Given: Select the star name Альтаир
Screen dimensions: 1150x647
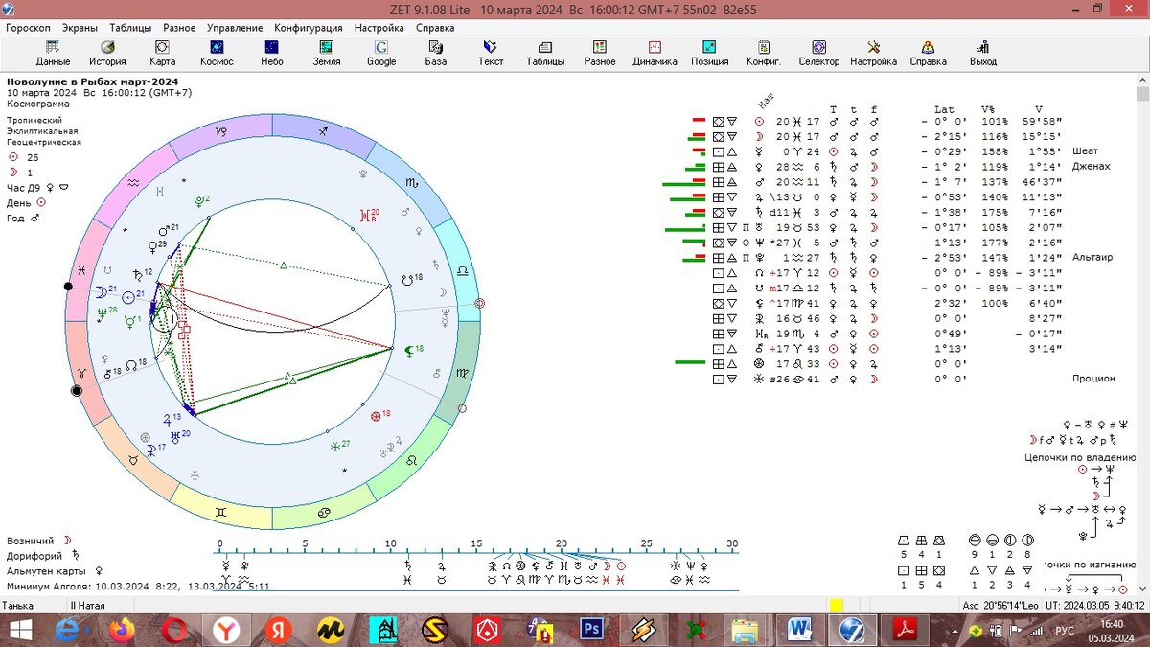Looking at the screenshot, I should point(1092,258).
